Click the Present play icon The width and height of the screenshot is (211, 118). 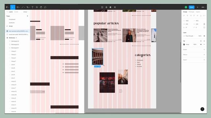[197, 7]
